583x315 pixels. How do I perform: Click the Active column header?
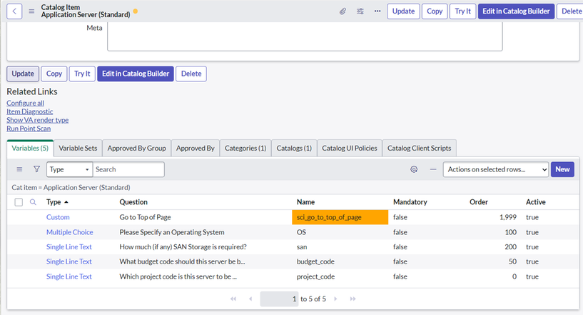pyautogui.click(x=536, y=202)
